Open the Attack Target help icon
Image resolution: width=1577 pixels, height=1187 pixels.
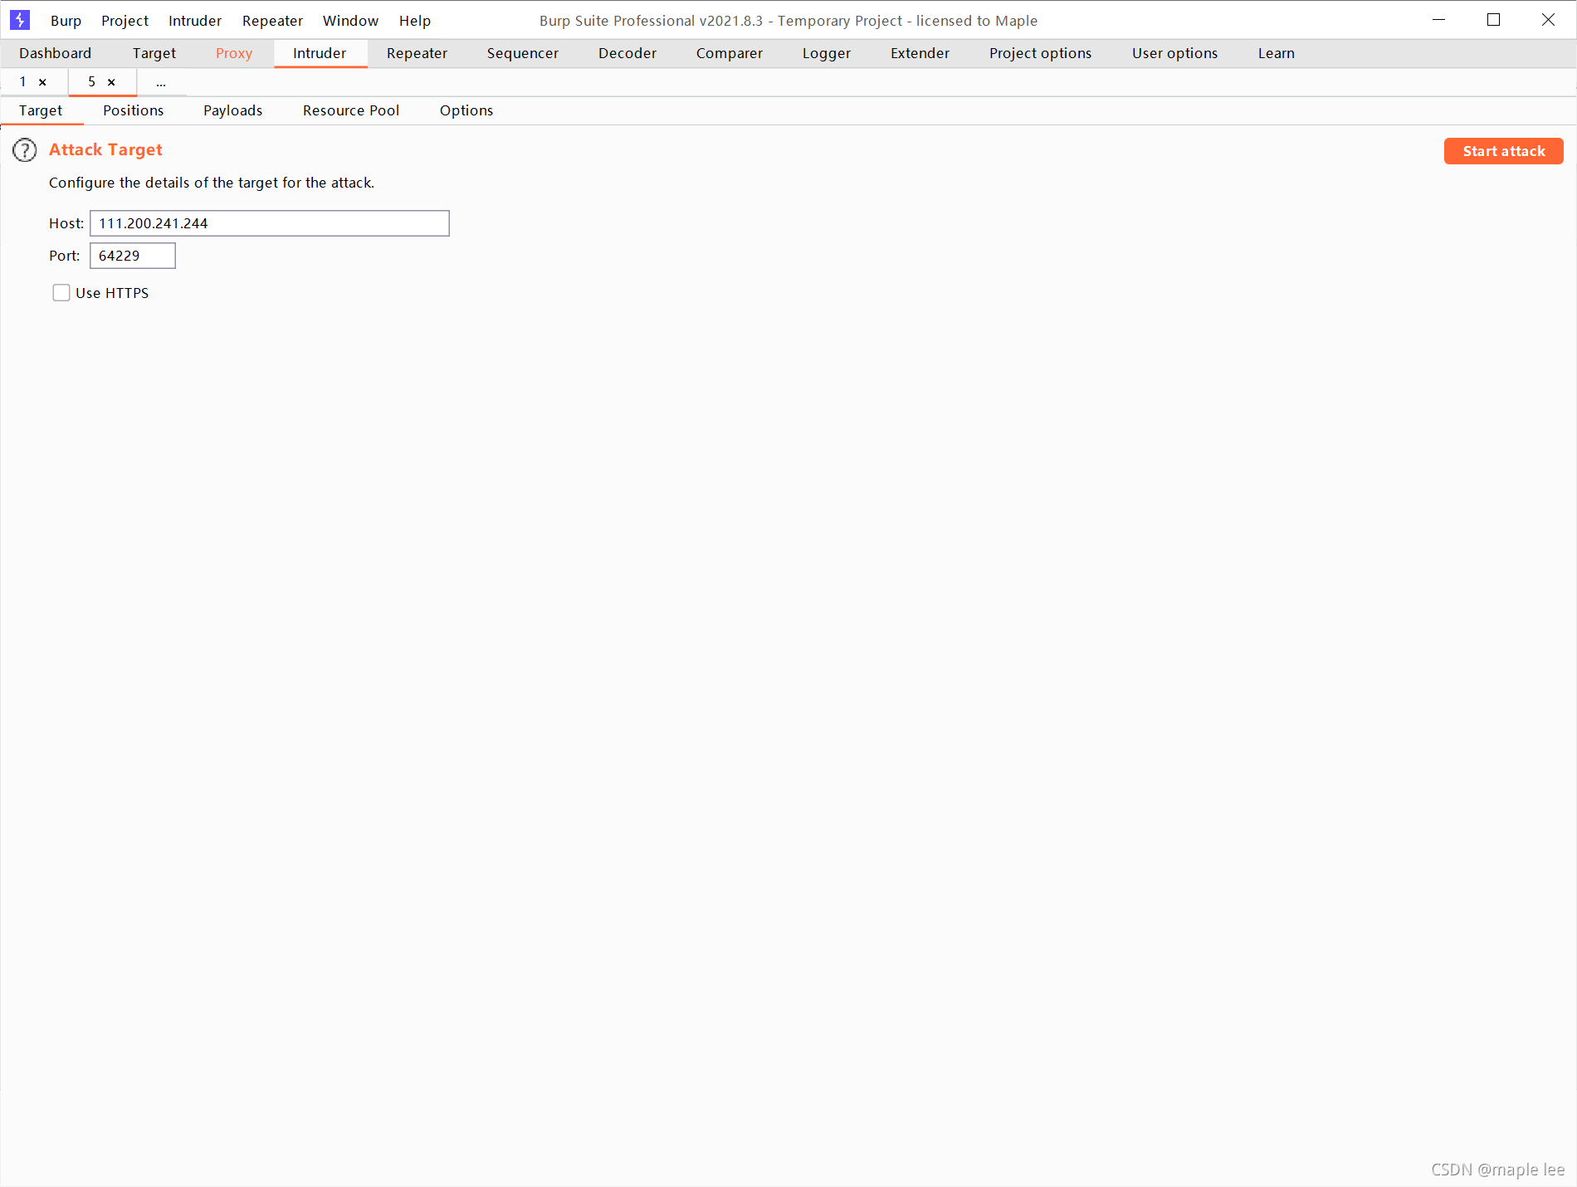tap(25, 150)
